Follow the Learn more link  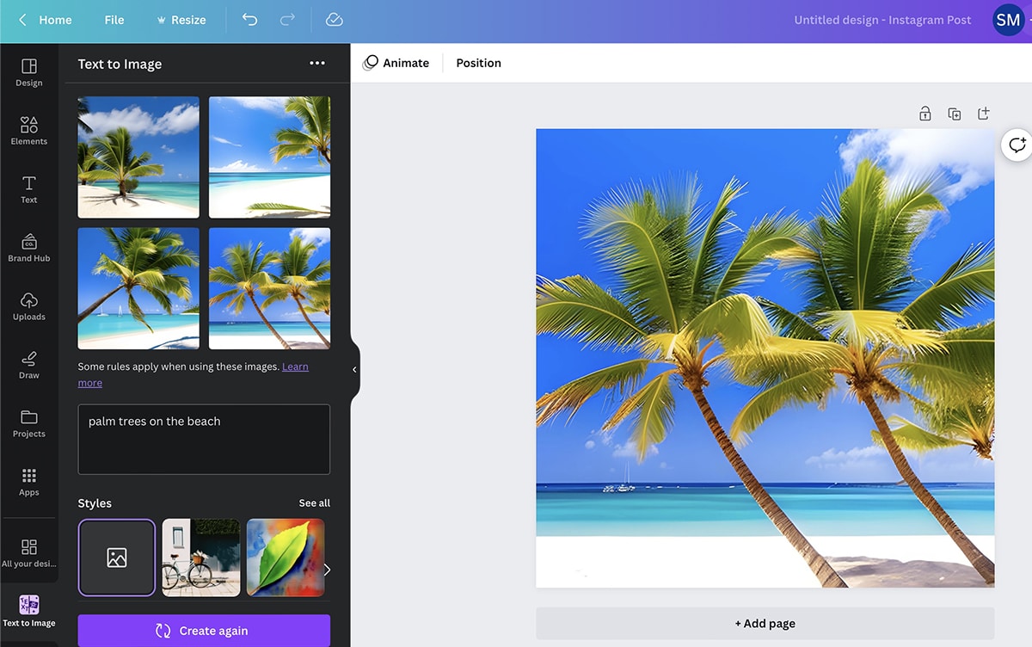294,367
